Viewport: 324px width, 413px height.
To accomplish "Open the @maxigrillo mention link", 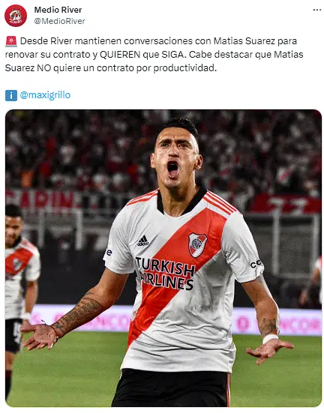I will (x=45, y=95).
